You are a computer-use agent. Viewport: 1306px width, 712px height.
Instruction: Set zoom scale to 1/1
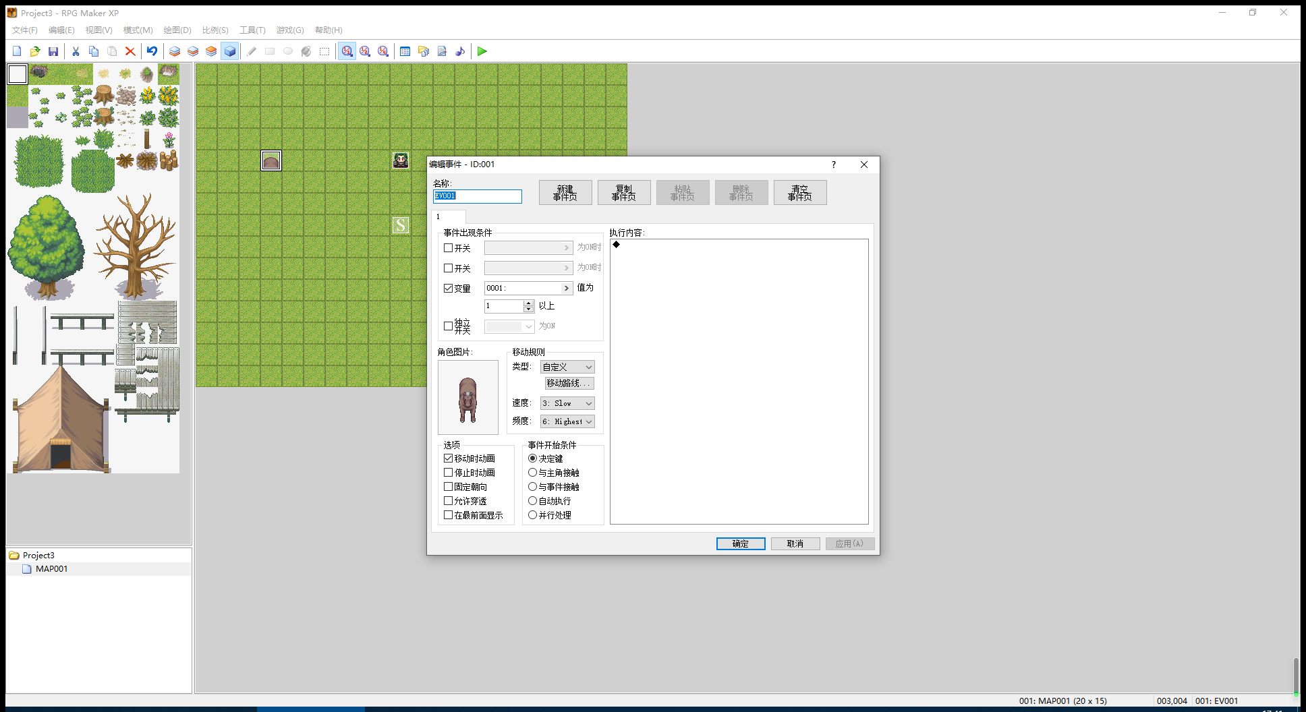347,51
